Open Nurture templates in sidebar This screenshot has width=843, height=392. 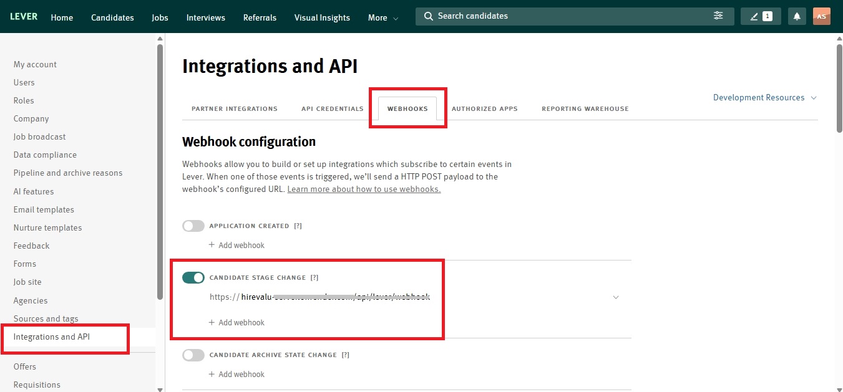pyautogui.click(x=47, y=227)
